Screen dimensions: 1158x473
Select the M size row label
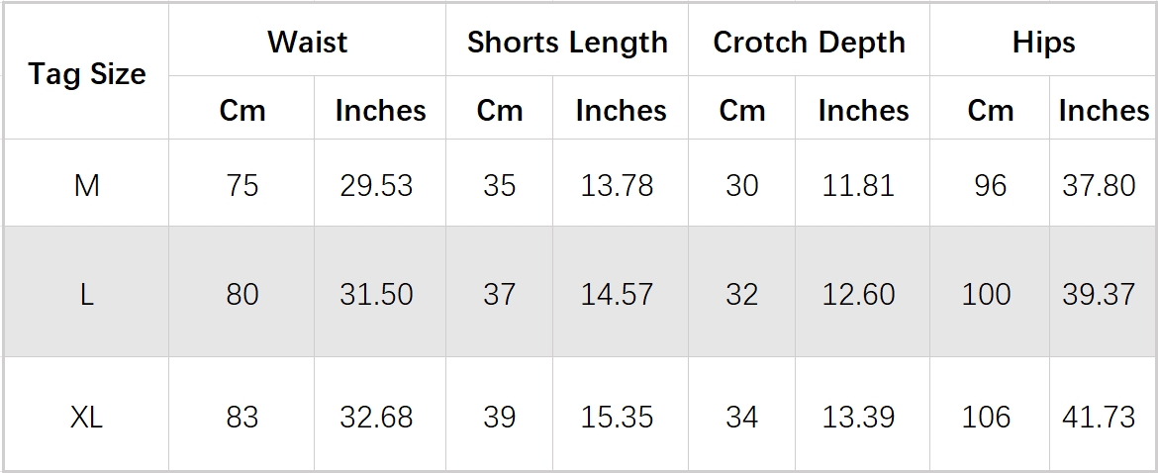click(87, 185)
